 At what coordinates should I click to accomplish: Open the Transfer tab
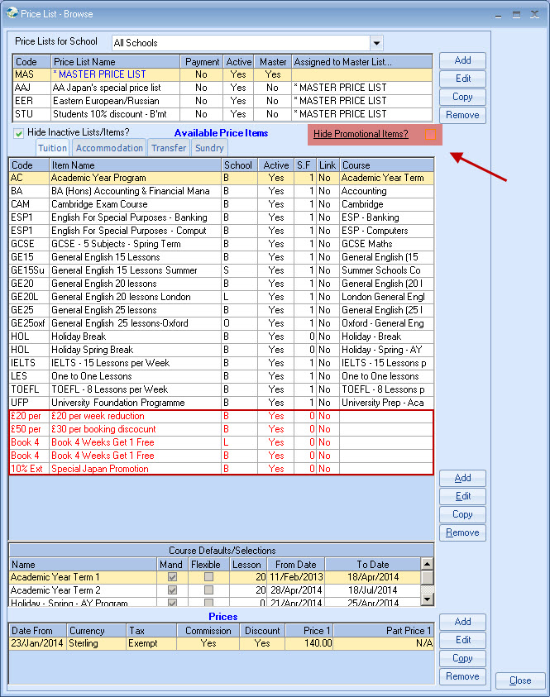[168, 148]
